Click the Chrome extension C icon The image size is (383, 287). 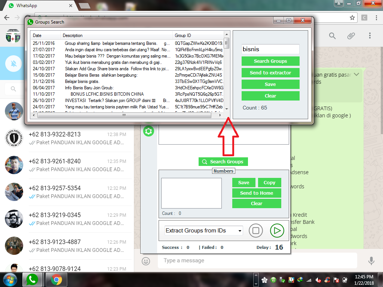pyautogui.click(x=364, y=18)
